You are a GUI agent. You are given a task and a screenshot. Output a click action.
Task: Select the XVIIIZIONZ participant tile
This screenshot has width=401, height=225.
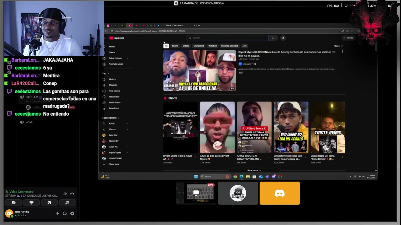(x=238, y=193)
